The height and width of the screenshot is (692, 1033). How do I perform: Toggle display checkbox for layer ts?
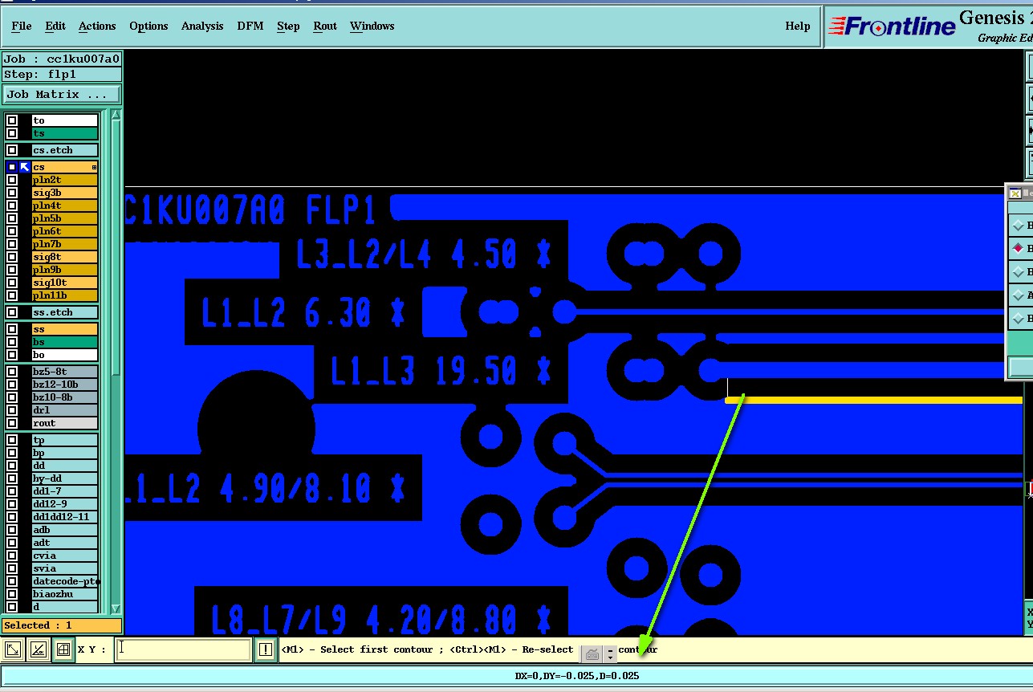point(12,133)
